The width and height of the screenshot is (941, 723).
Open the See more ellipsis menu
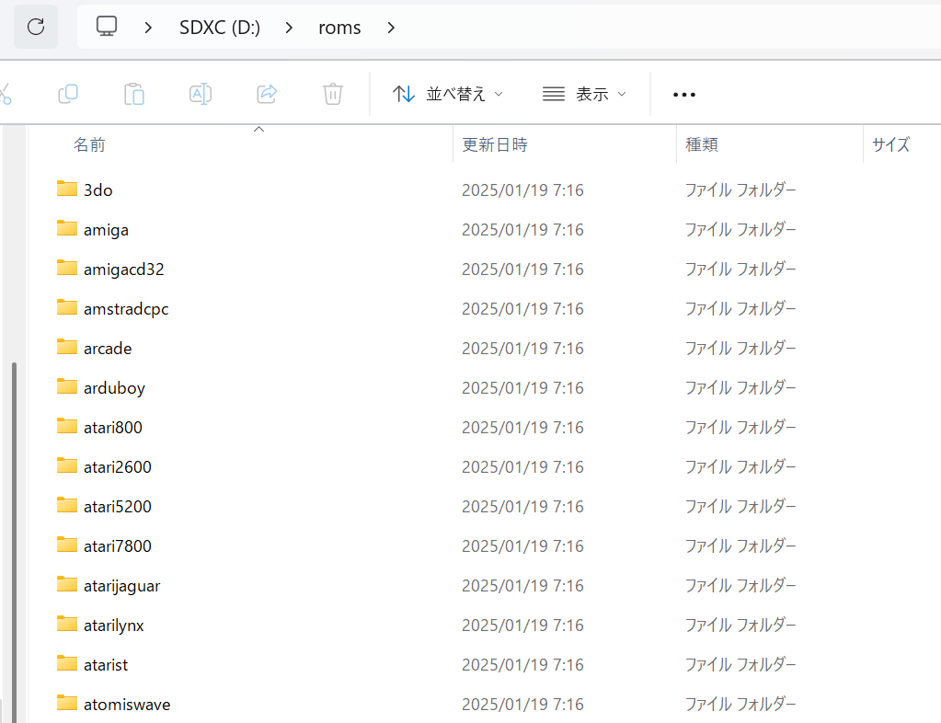684,95
